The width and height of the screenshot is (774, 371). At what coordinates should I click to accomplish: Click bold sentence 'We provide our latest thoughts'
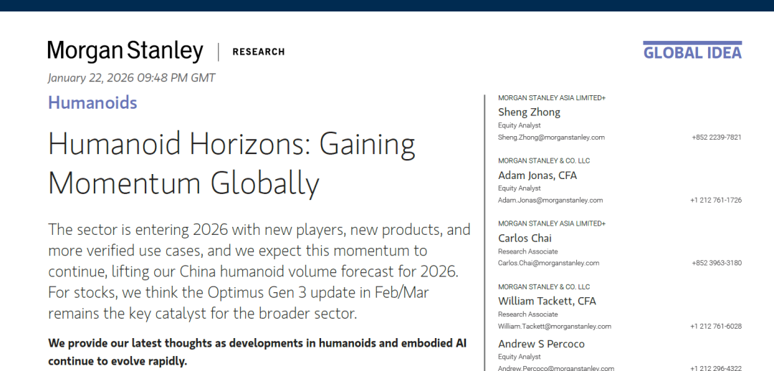point(257,352)
